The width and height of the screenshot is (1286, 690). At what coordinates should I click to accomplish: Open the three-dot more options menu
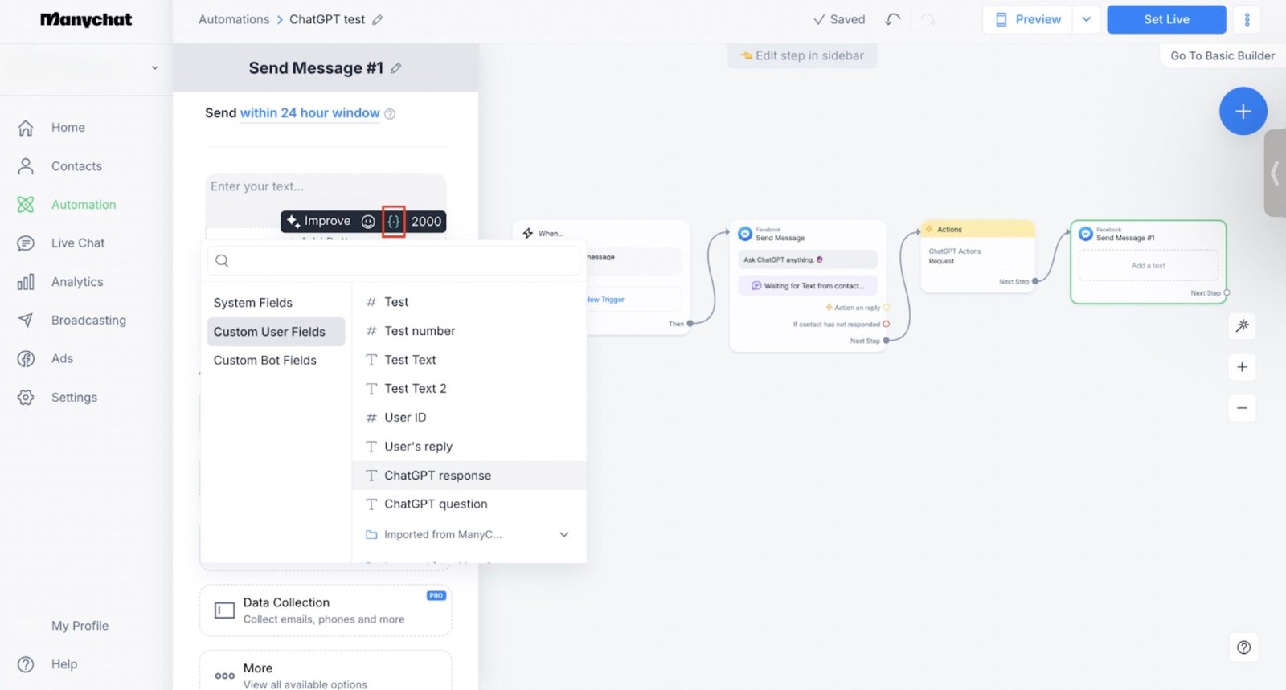pos(1247,20)
